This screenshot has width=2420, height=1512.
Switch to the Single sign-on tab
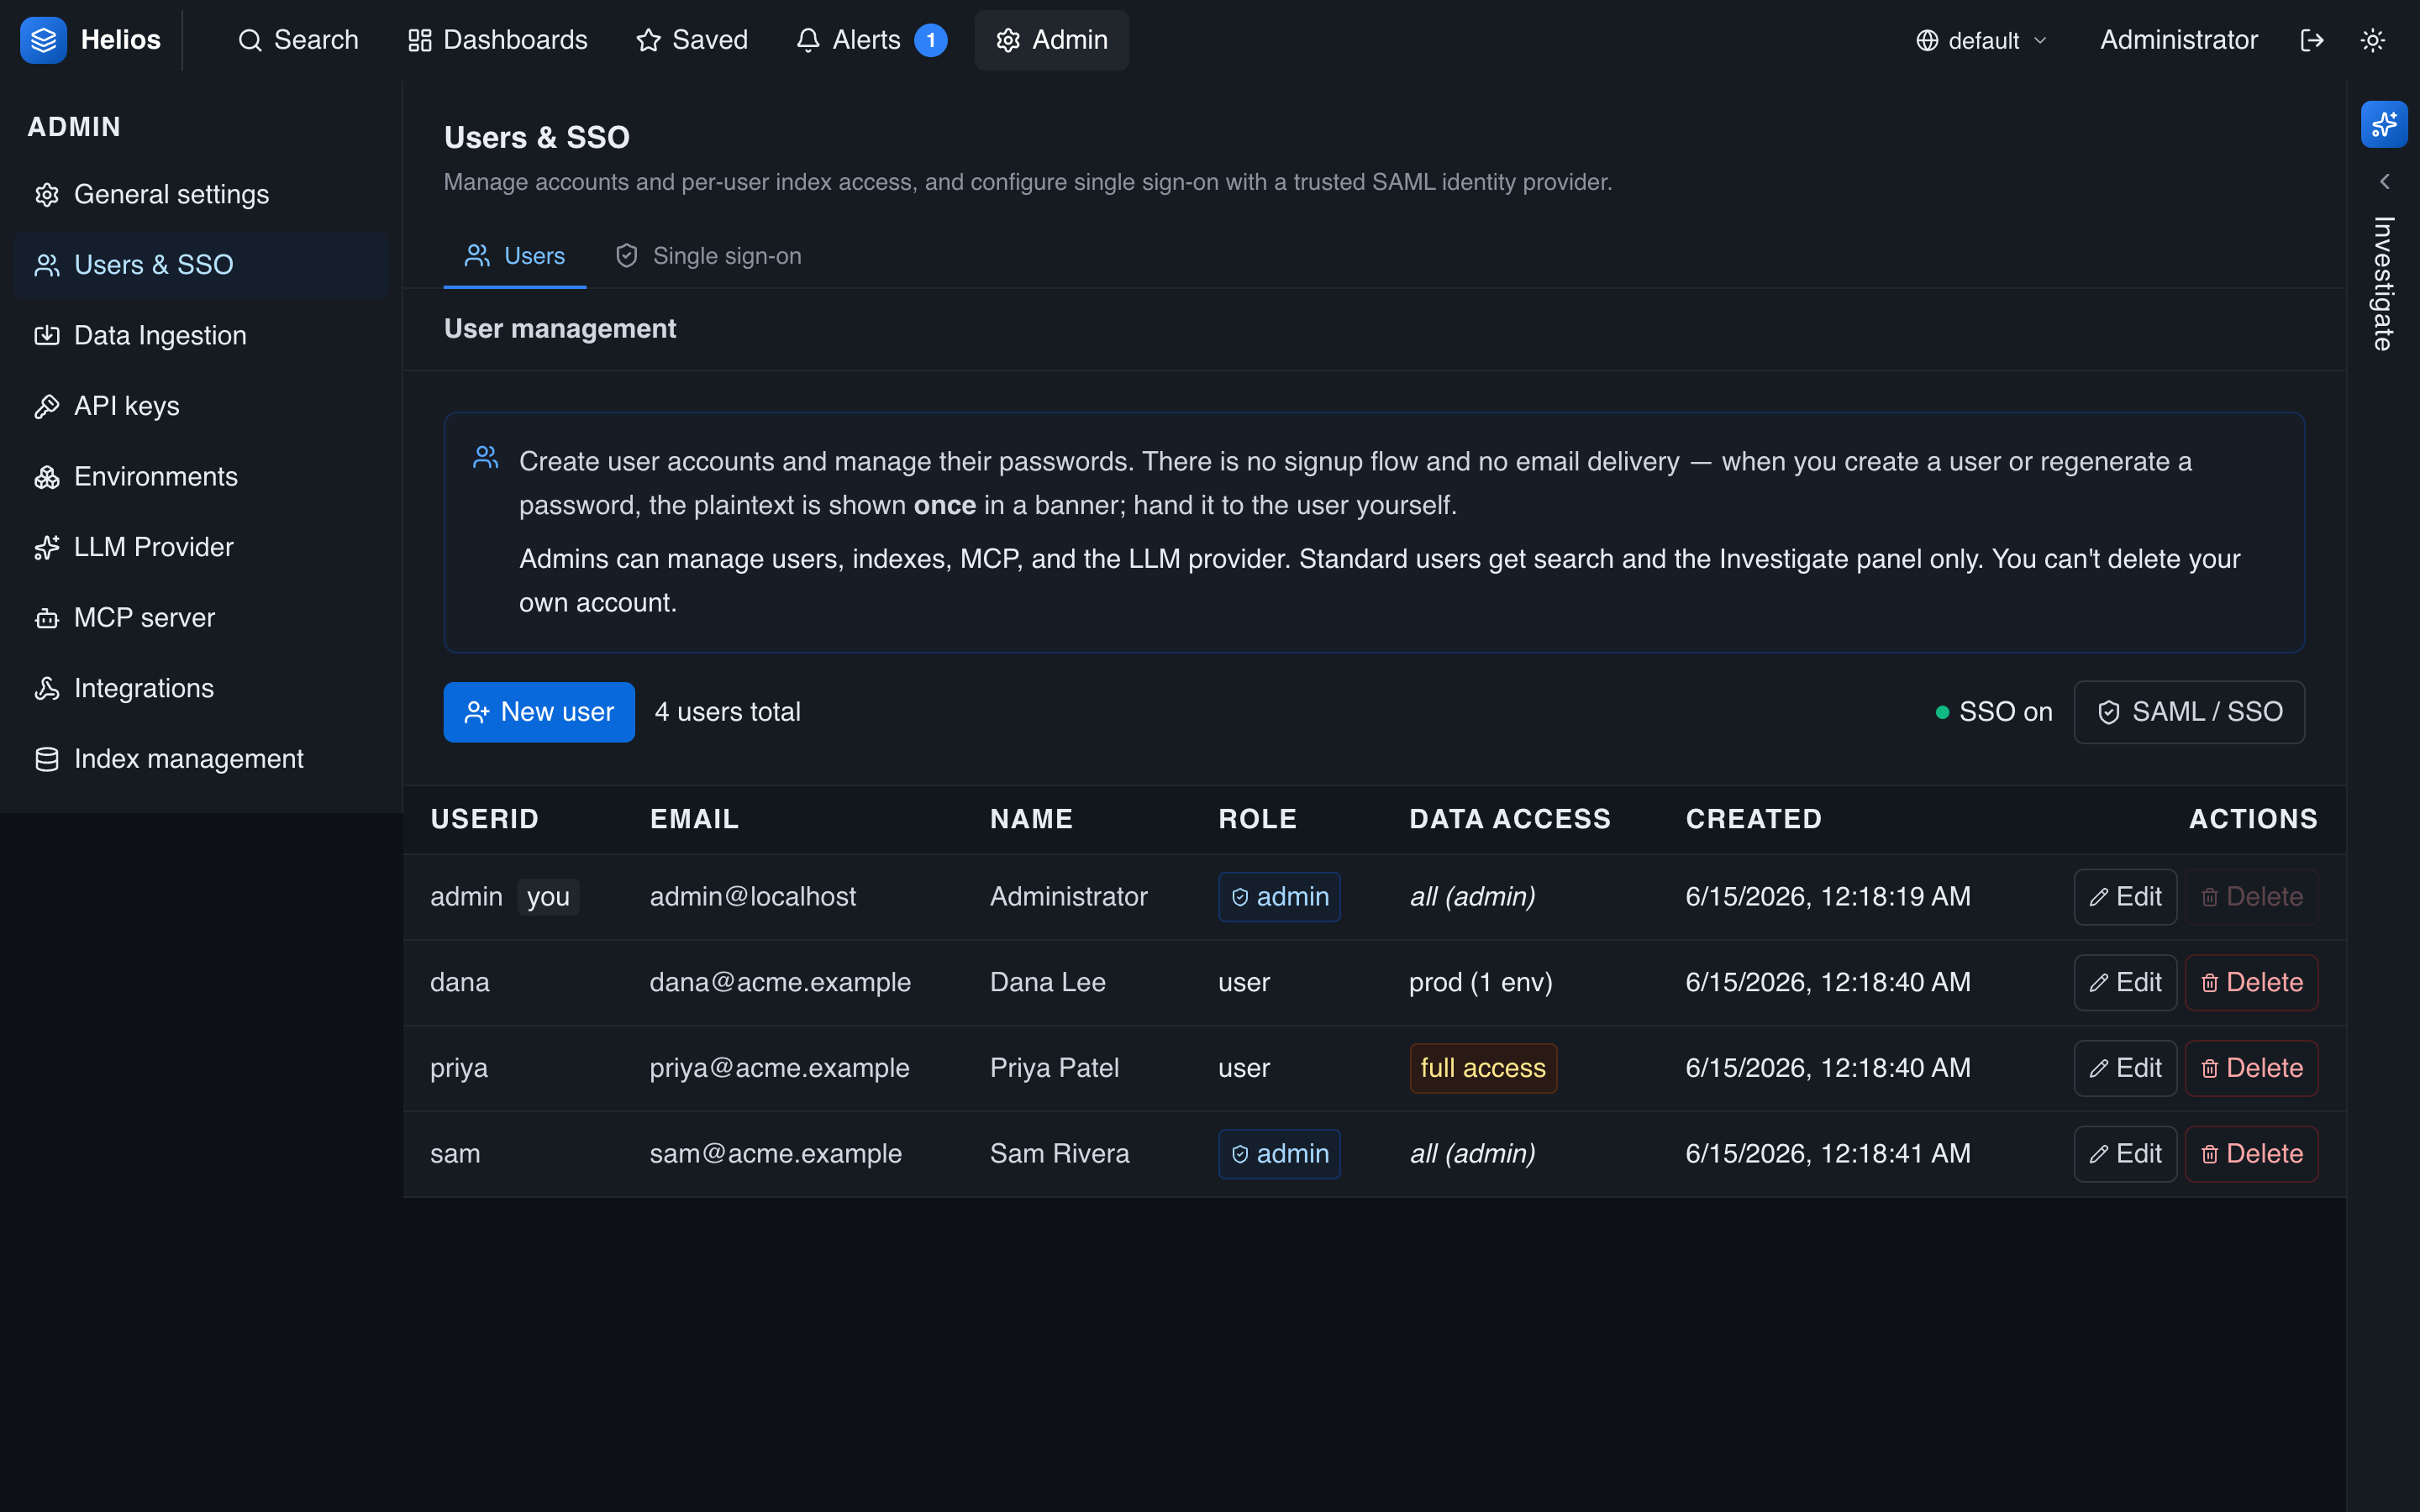[x=708, y=256]
